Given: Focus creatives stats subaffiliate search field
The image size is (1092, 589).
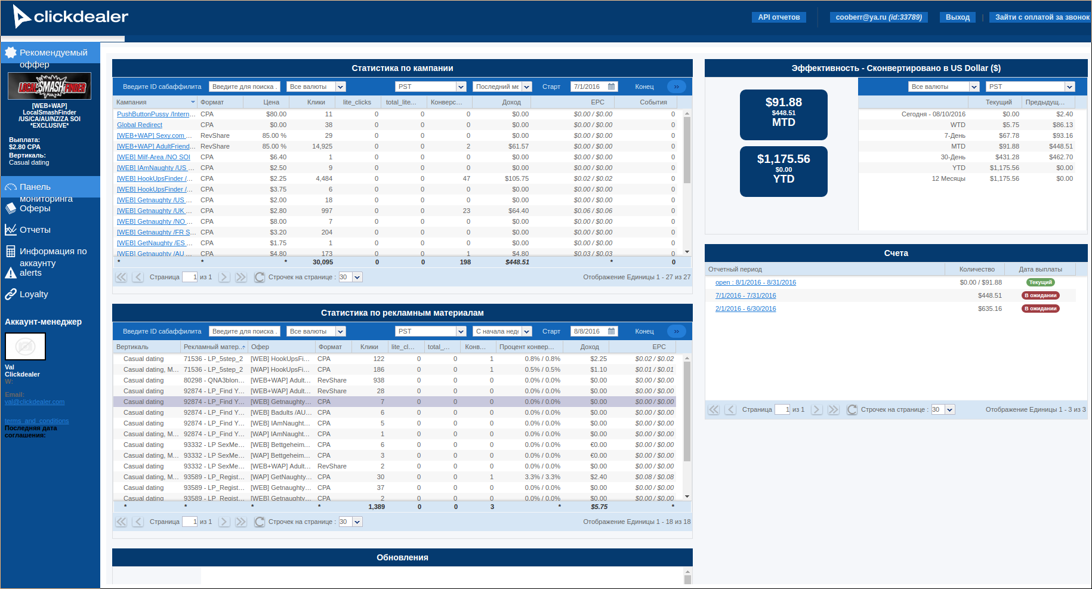Looking at the screenshot, I should (245, 331).
